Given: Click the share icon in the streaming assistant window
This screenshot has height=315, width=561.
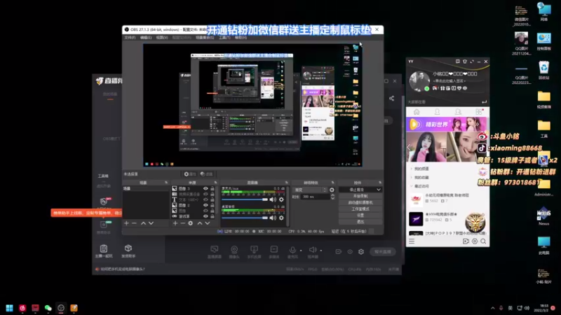Looking at the screenshot, I should coord(391,98).
